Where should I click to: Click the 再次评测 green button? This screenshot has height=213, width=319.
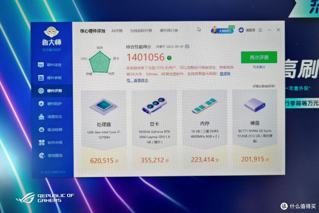[x=259, y=57]
